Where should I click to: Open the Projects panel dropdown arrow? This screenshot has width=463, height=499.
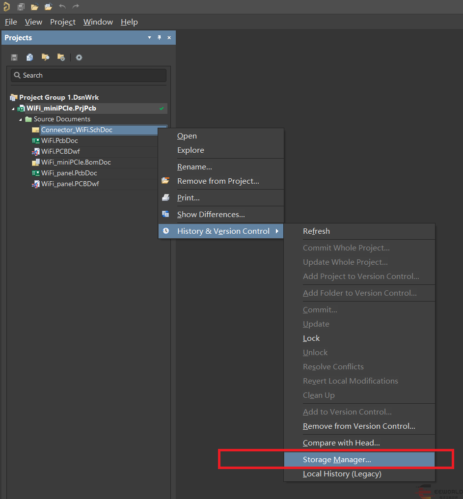pyautogui.click(x=149, y=38)
